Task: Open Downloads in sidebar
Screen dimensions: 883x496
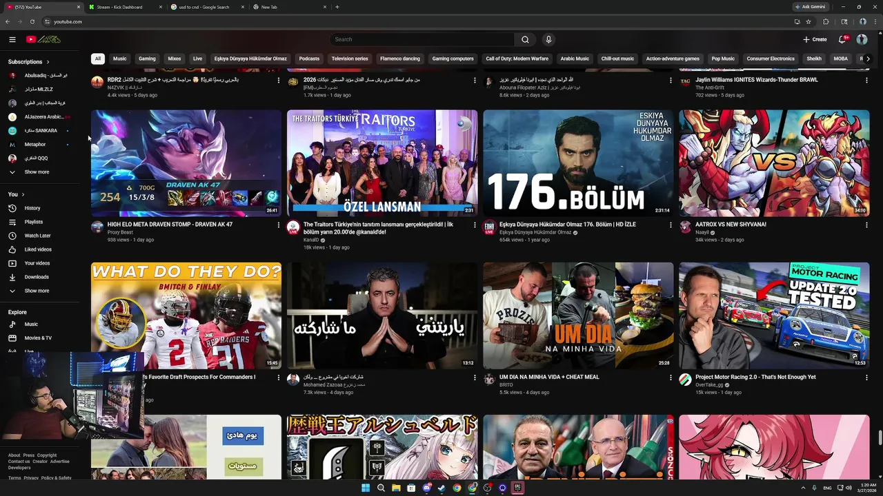Action: [38, 277]
